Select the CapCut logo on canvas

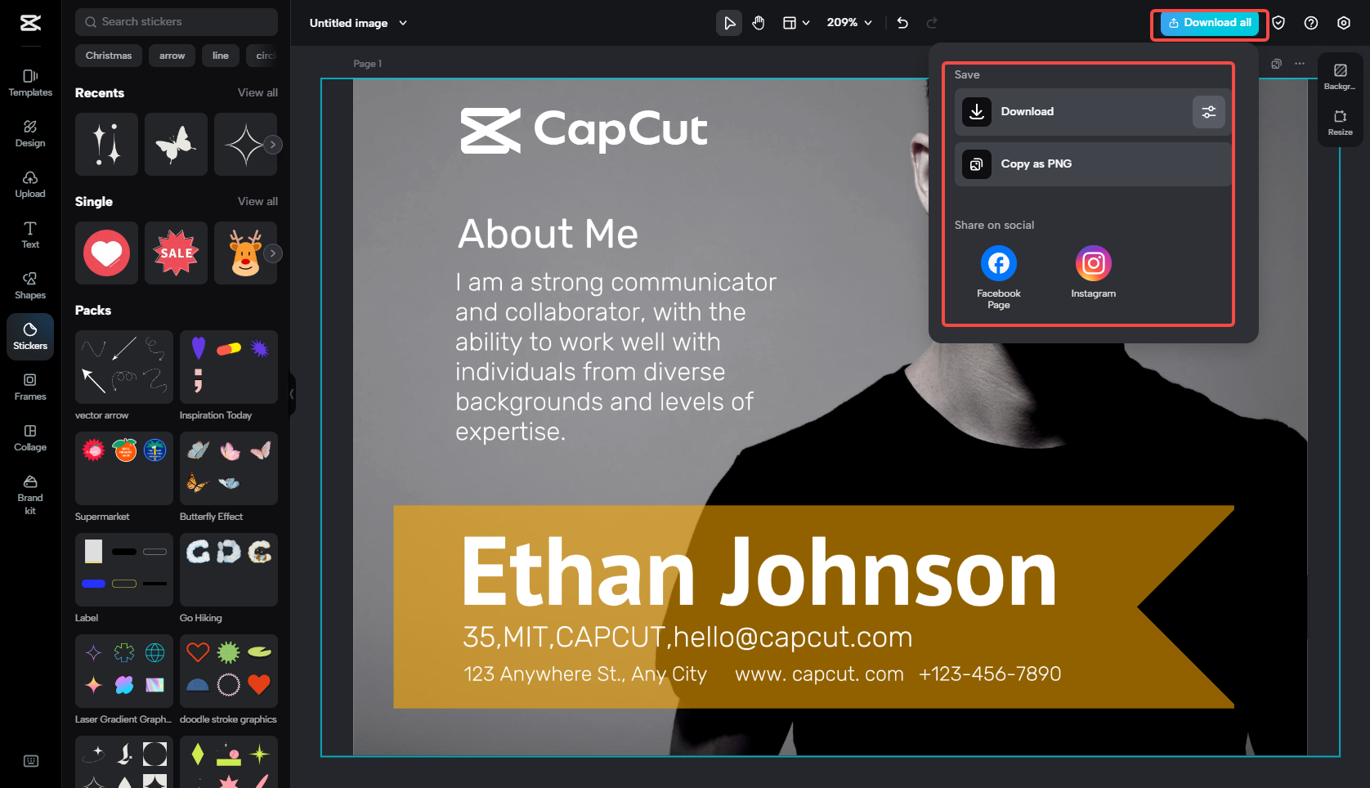pyautogui.click(x=584, y=131)
